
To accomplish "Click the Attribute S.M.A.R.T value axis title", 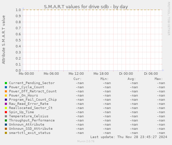I will (3, 40).
